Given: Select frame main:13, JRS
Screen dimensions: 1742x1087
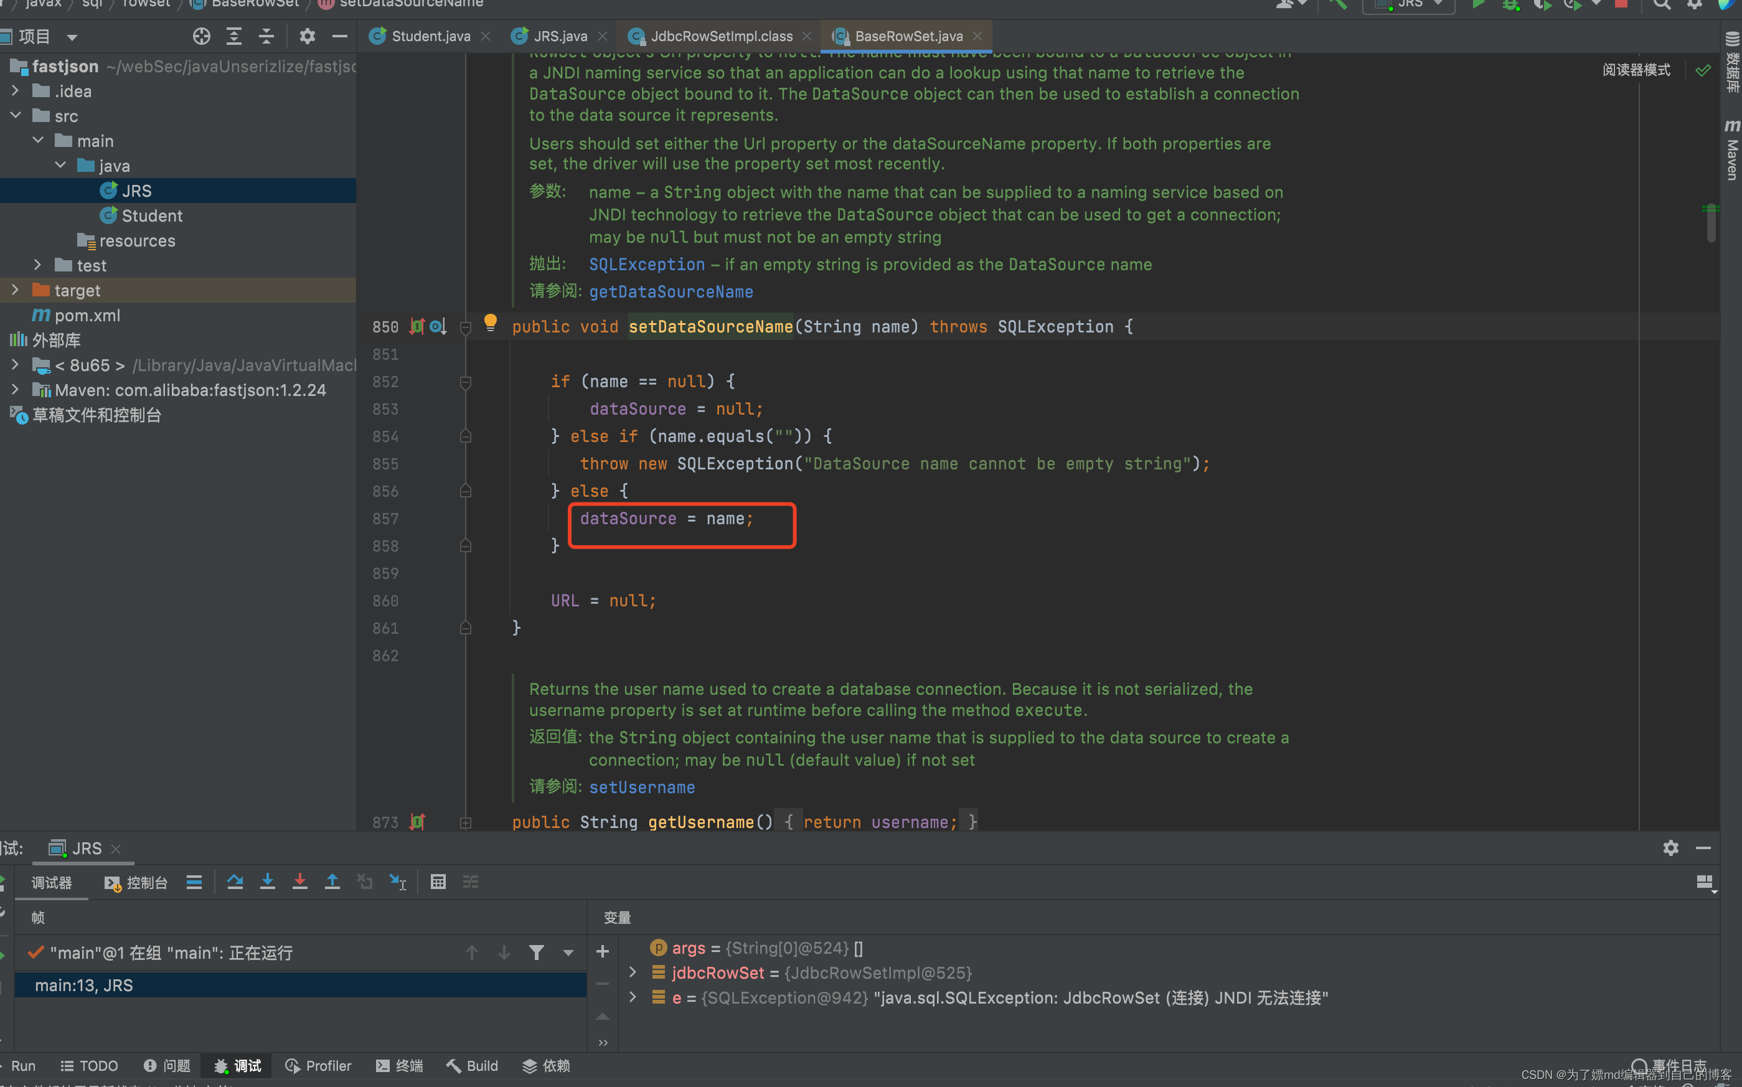Looking at the screenshot, I should pos(300,985).
